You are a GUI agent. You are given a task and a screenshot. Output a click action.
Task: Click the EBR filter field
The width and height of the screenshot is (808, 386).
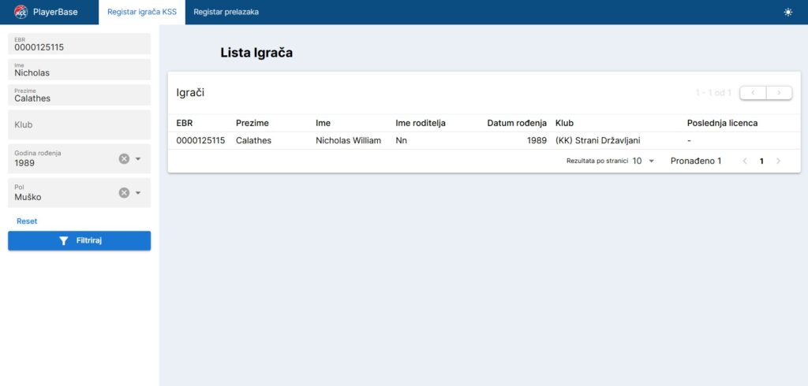pos(79,44)
